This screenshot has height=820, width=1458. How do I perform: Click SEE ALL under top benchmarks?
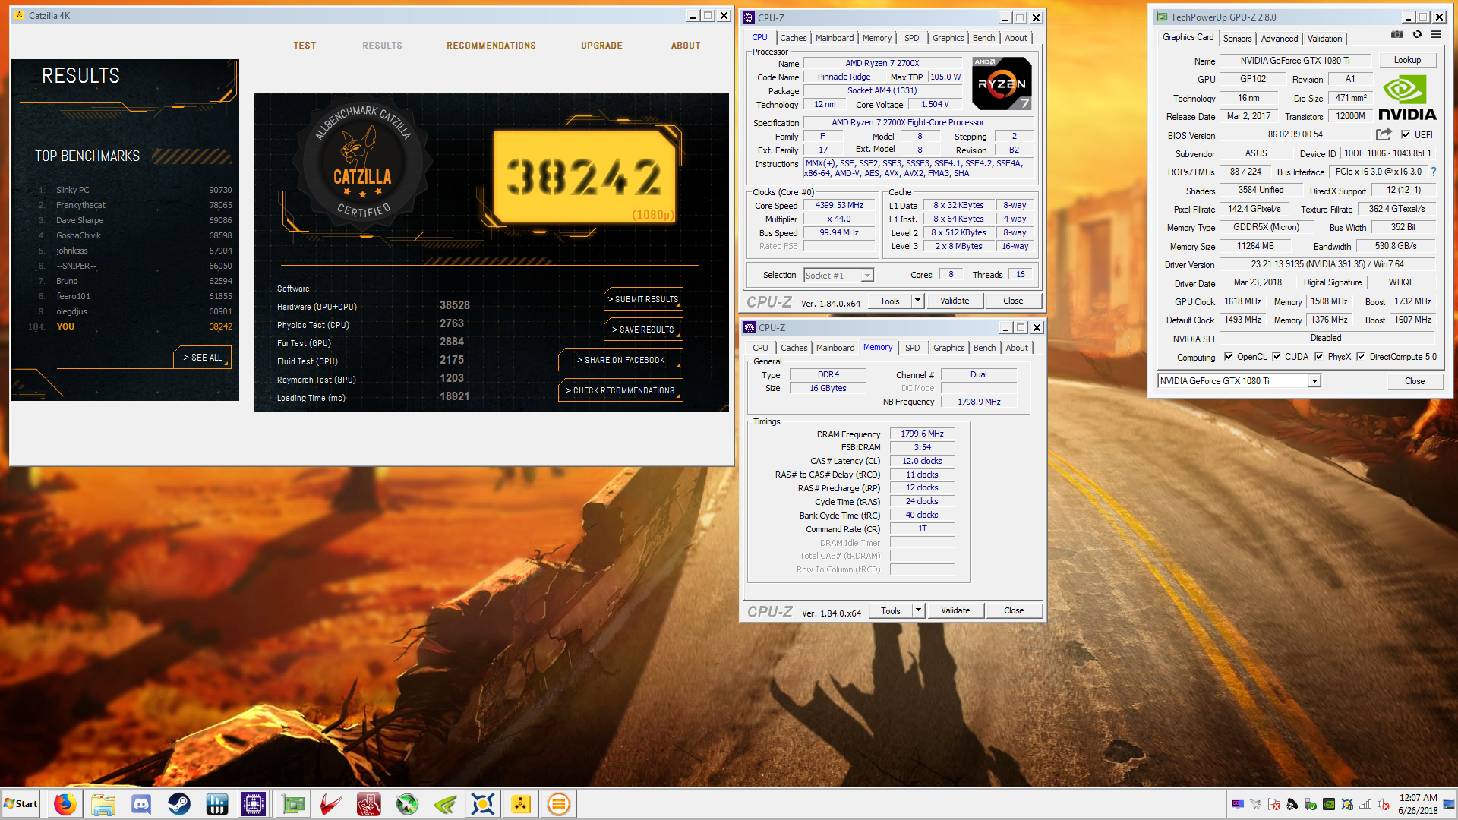pos(202,358)
